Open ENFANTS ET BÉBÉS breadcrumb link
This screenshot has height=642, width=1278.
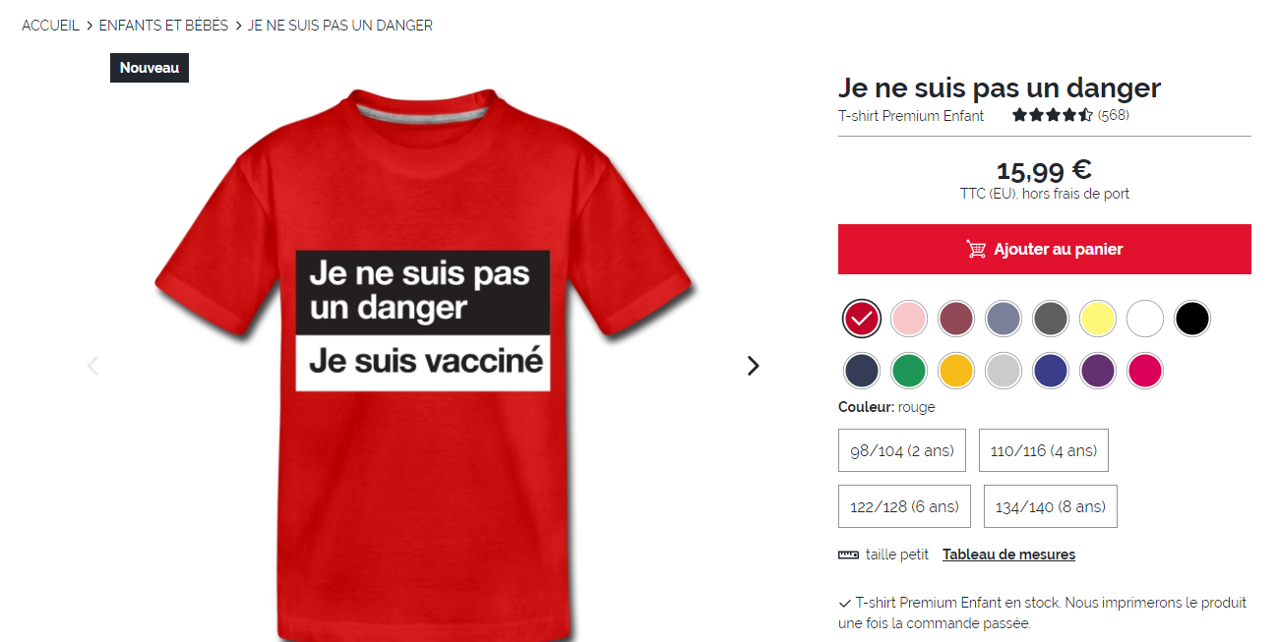(163, 26)
